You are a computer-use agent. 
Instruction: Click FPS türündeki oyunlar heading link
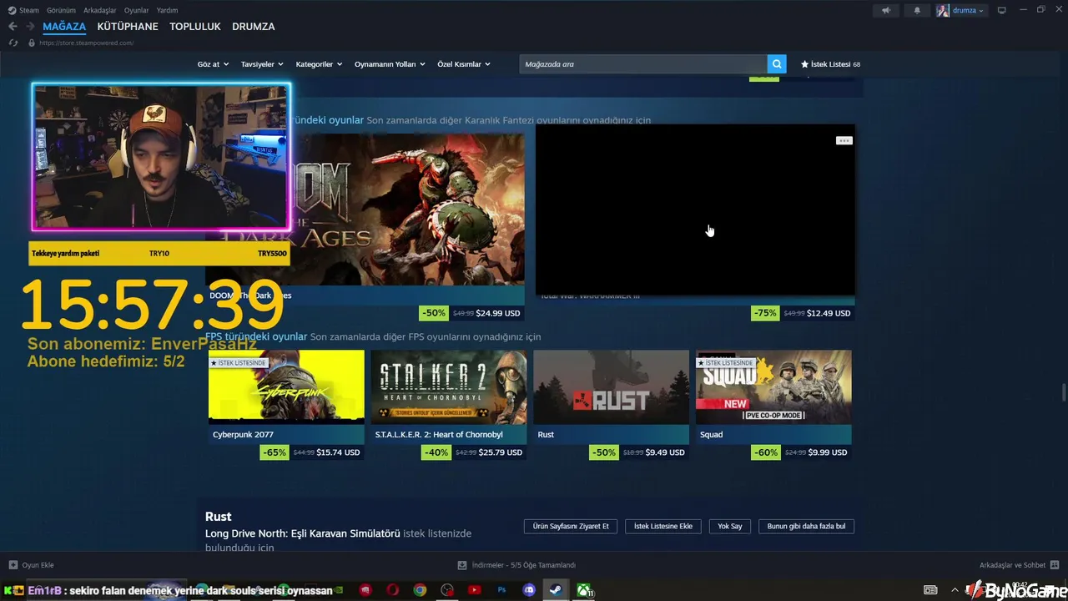coord(256,336)
